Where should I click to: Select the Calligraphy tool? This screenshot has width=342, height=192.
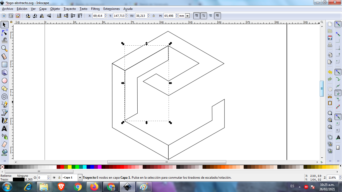pyautogui.click(x=4, y=121)
